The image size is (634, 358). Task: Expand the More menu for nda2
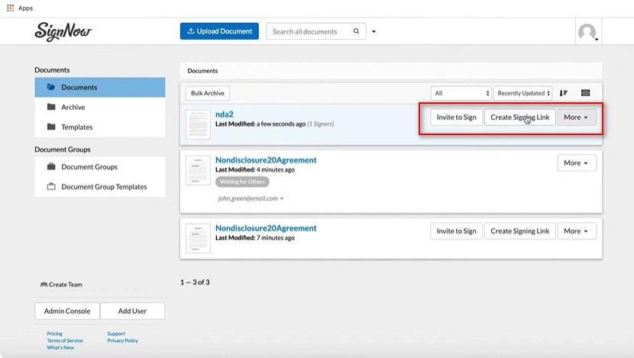[x=577, y=118]
